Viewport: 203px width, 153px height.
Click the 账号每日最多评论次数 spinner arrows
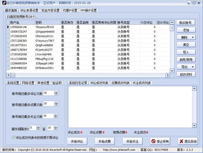(x=56, y=93)
